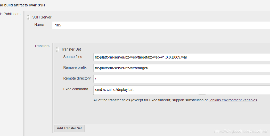Click the Exec command text area
The image size is (270, 136).
[x=182, y=90]
